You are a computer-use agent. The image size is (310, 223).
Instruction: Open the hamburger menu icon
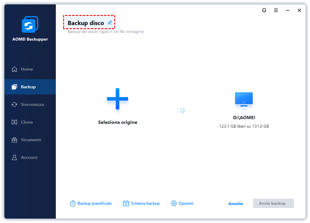click(276, 10)
